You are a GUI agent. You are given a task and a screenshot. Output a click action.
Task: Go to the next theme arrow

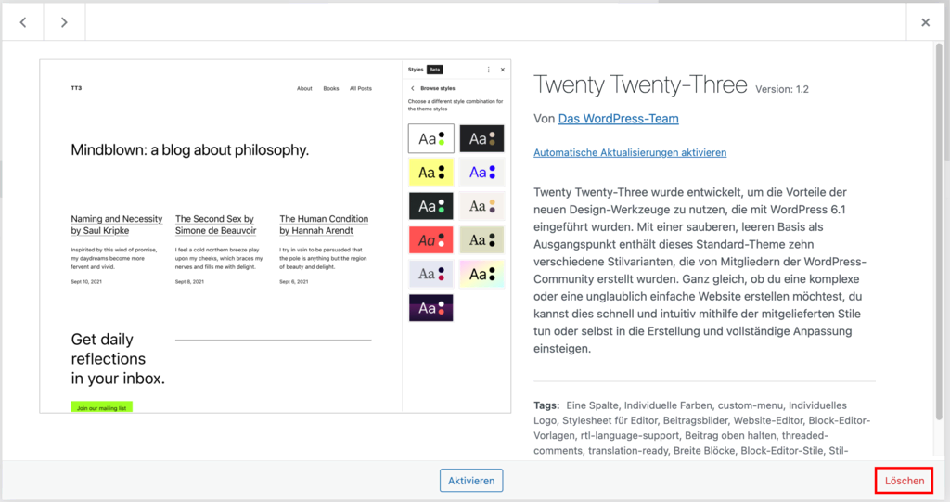(x=64, y=22)
